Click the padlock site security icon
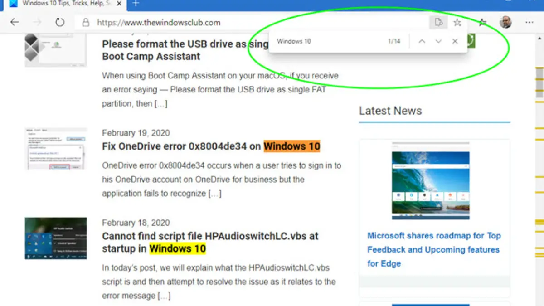 pos(85,22)
